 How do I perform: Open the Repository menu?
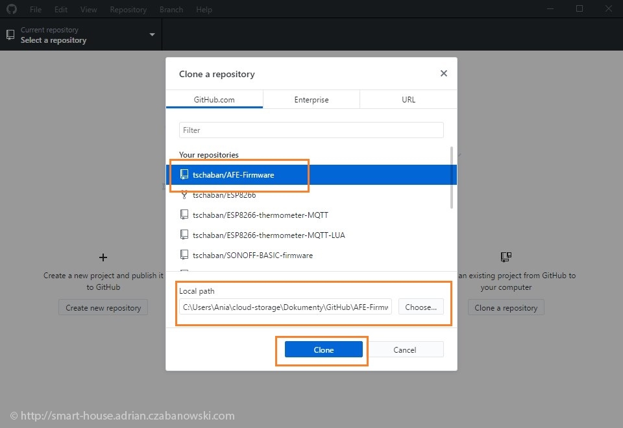tap(128, 10)
